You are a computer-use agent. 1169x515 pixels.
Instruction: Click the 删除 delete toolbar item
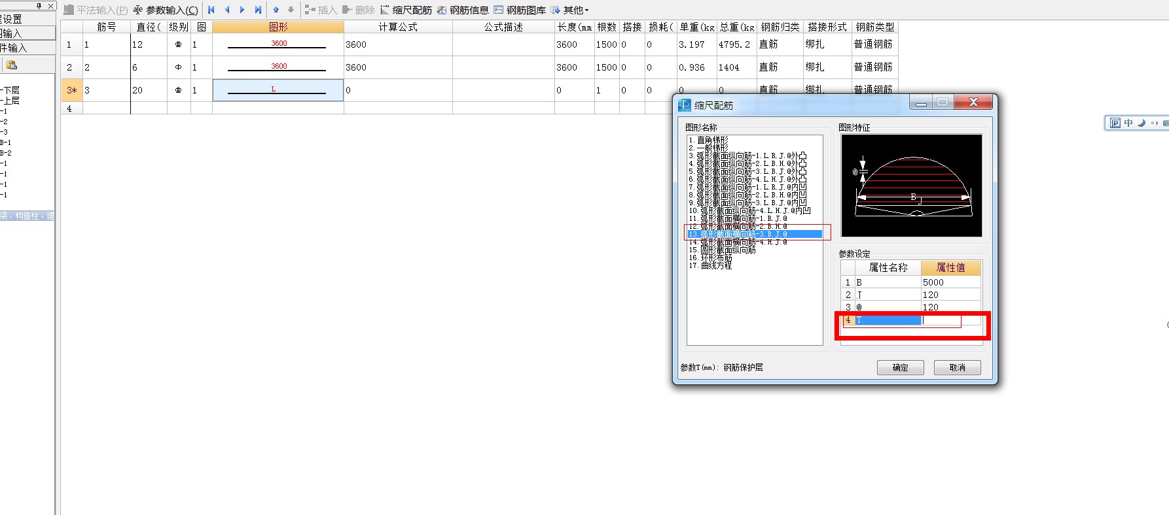(x=359, y=10)
